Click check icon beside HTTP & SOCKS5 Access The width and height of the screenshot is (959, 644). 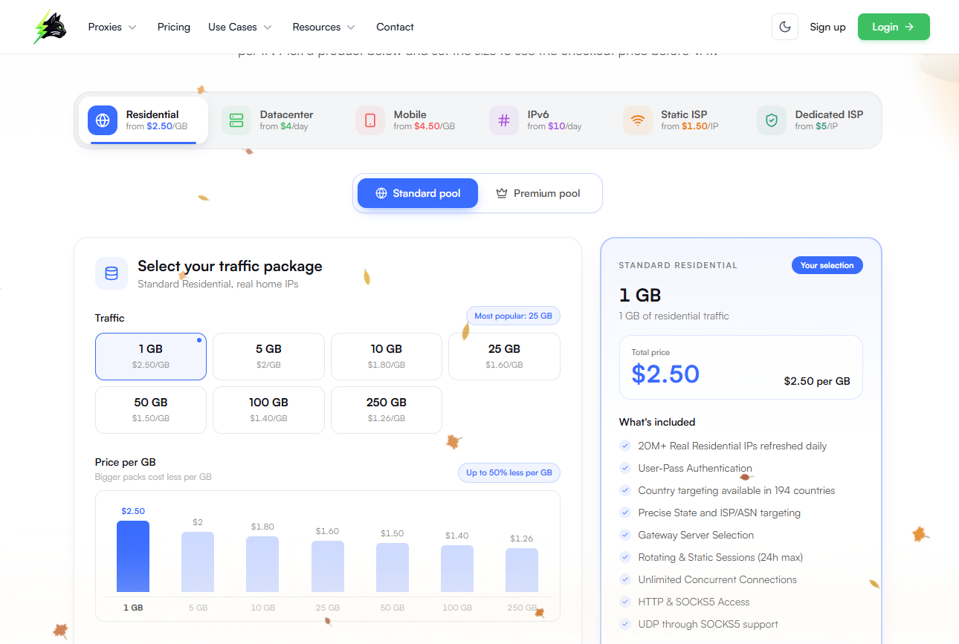(x=625, y=602)
